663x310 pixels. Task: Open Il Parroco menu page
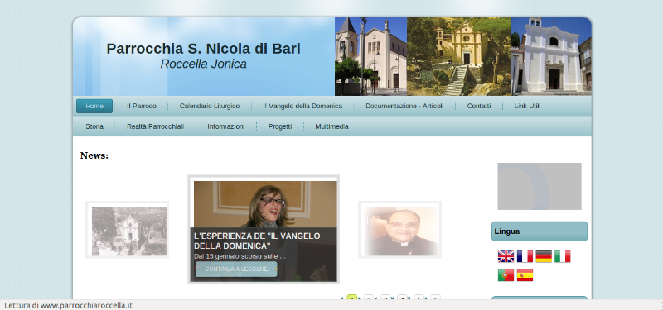[142, 107]
